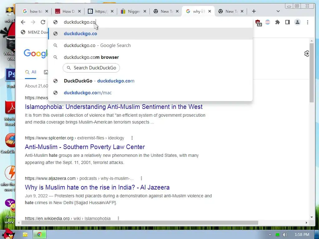Viewport: 319px width, 239px height.
Task: Click the Angry Birds start button
Action: [x=8, y=234]
